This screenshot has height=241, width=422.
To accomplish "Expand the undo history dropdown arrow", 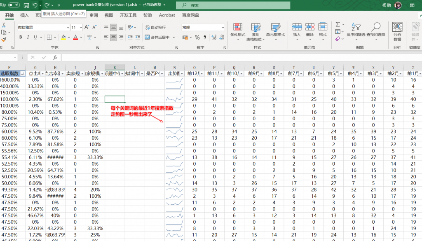I will [40, 5].
